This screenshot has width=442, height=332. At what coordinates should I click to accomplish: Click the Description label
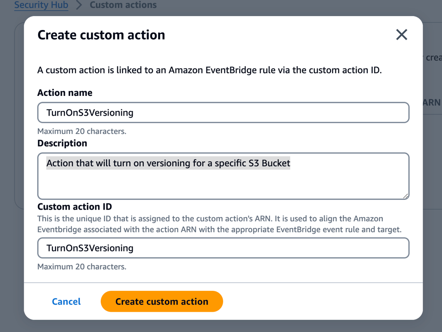point(62,143)
